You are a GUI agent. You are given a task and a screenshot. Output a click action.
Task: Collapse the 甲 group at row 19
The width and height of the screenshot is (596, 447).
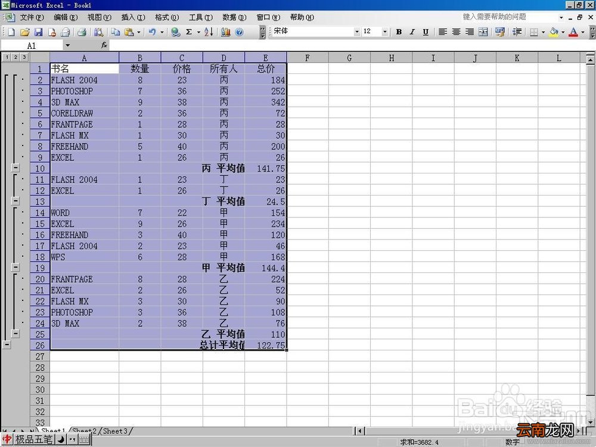point(15,267)
